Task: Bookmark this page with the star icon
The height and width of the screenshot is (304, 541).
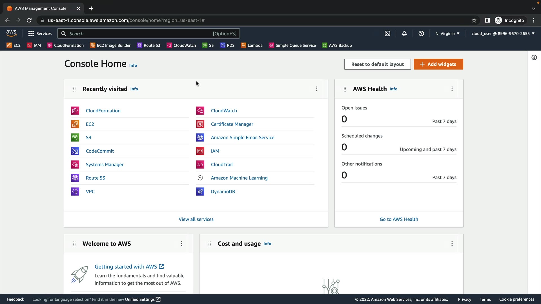Action: 474,20
